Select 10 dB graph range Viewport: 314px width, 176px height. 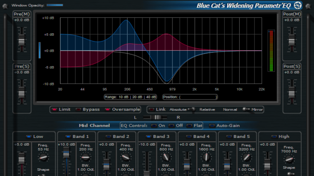pyautogui.click(x=123, y=97)
